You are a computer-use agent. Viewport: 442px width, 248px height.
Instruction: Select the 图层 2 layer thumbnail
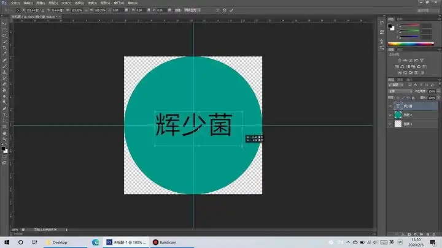(x=398, y=115)
